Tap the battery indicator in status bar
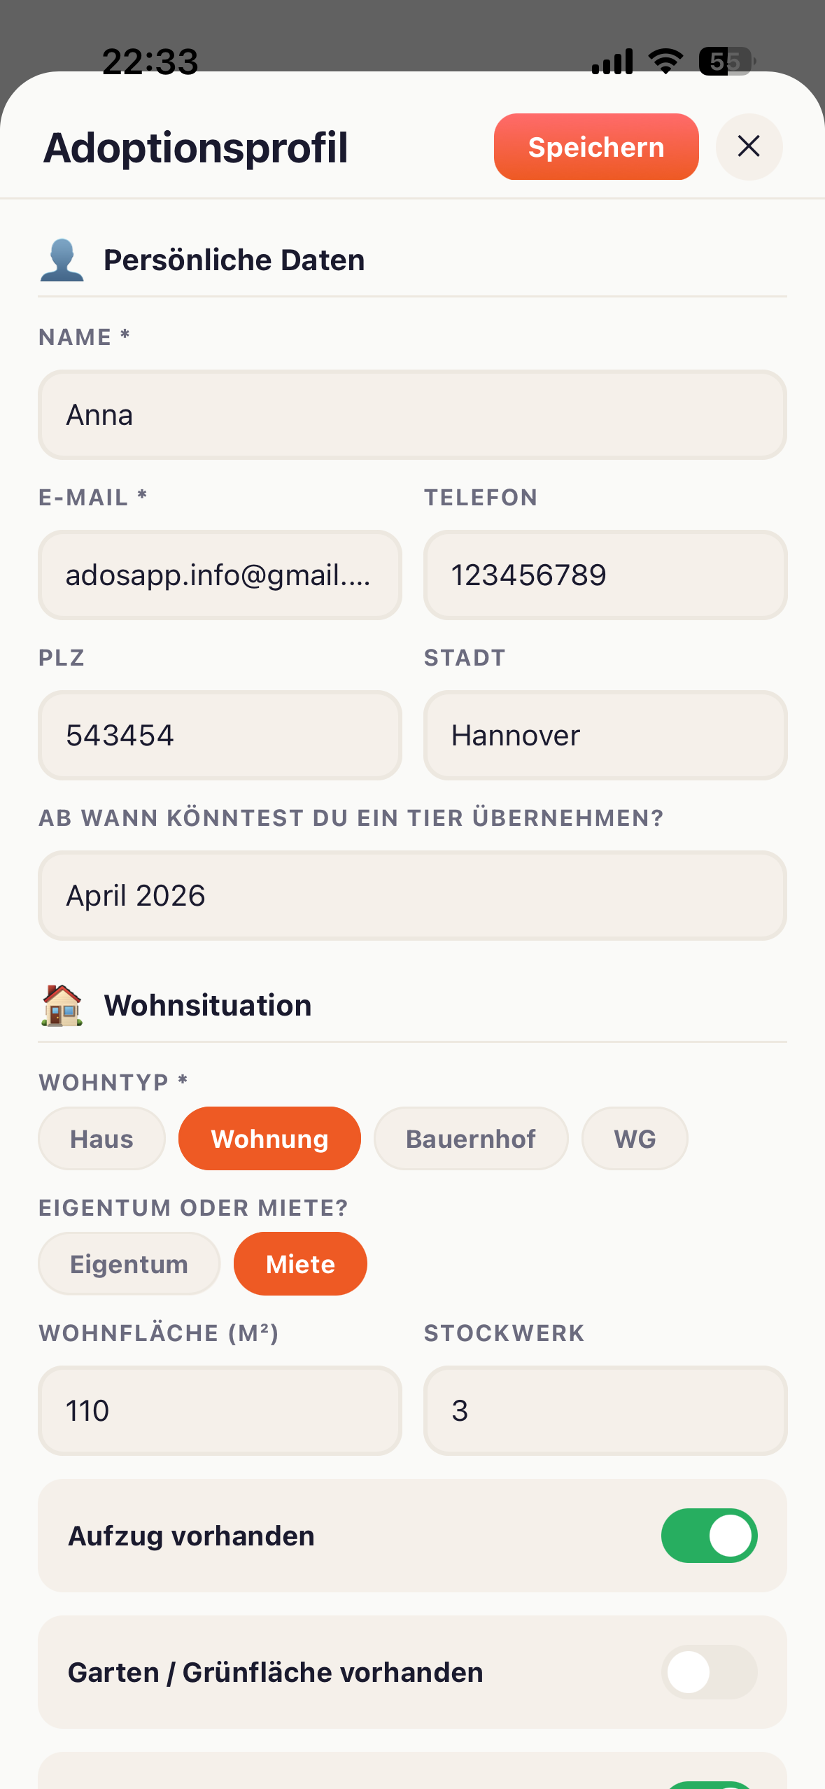825x1789 pixels. (x=726, y=62)
